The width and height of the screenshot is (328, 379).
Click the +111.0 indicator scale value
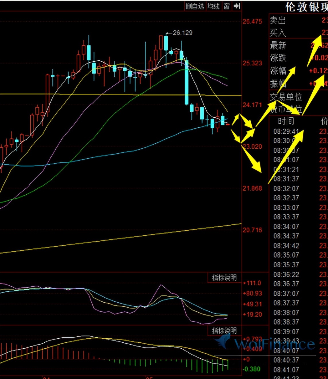[252, 283]
